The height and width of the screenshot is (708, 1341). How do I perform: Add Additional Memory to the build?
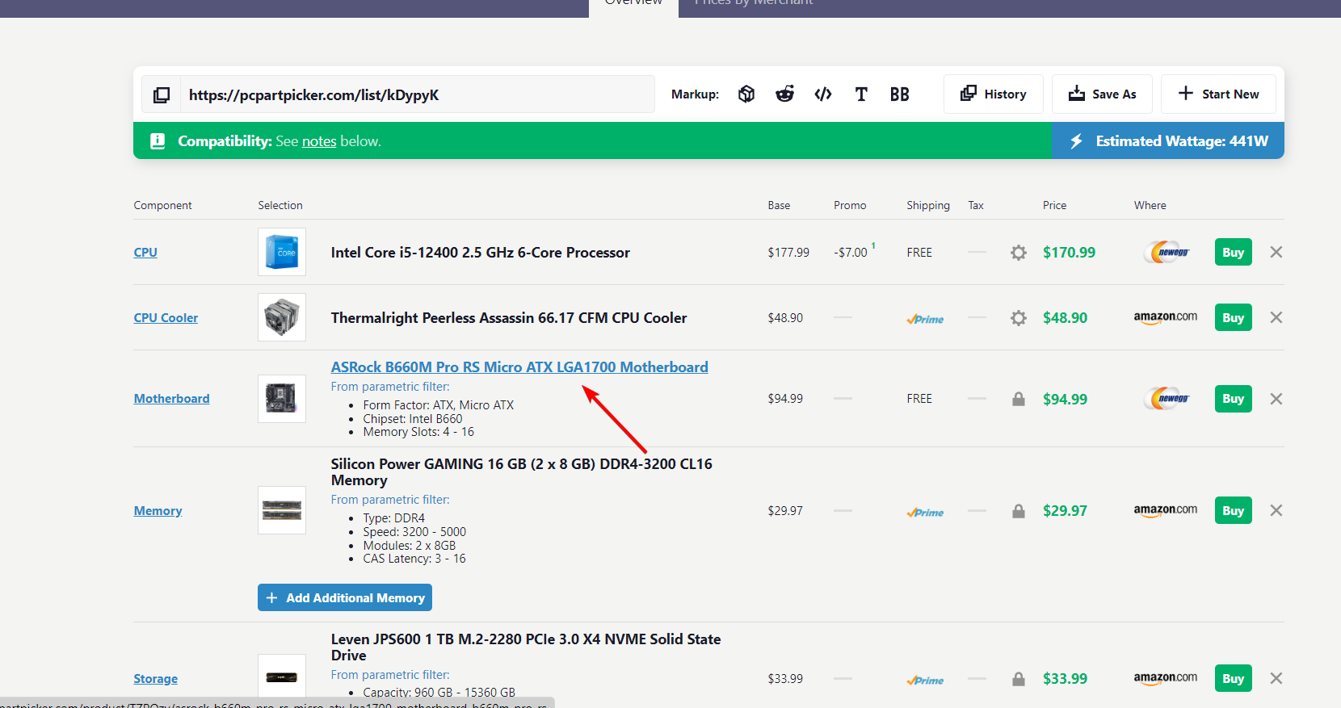pos(345,597)
